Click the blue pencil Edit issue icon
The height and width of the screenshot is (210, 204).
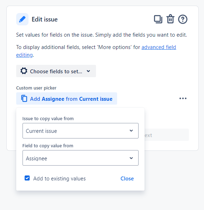tap(22, 19)
